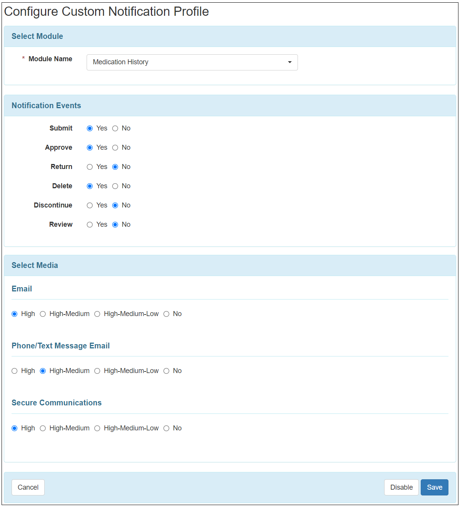Select No for Submit event
The image size is (460, 507).
[x=115, y=129]
